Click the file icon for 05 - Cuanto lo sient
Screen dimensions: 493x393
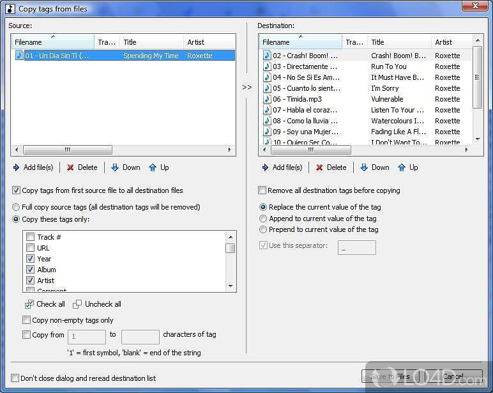[x=267, y=88]
